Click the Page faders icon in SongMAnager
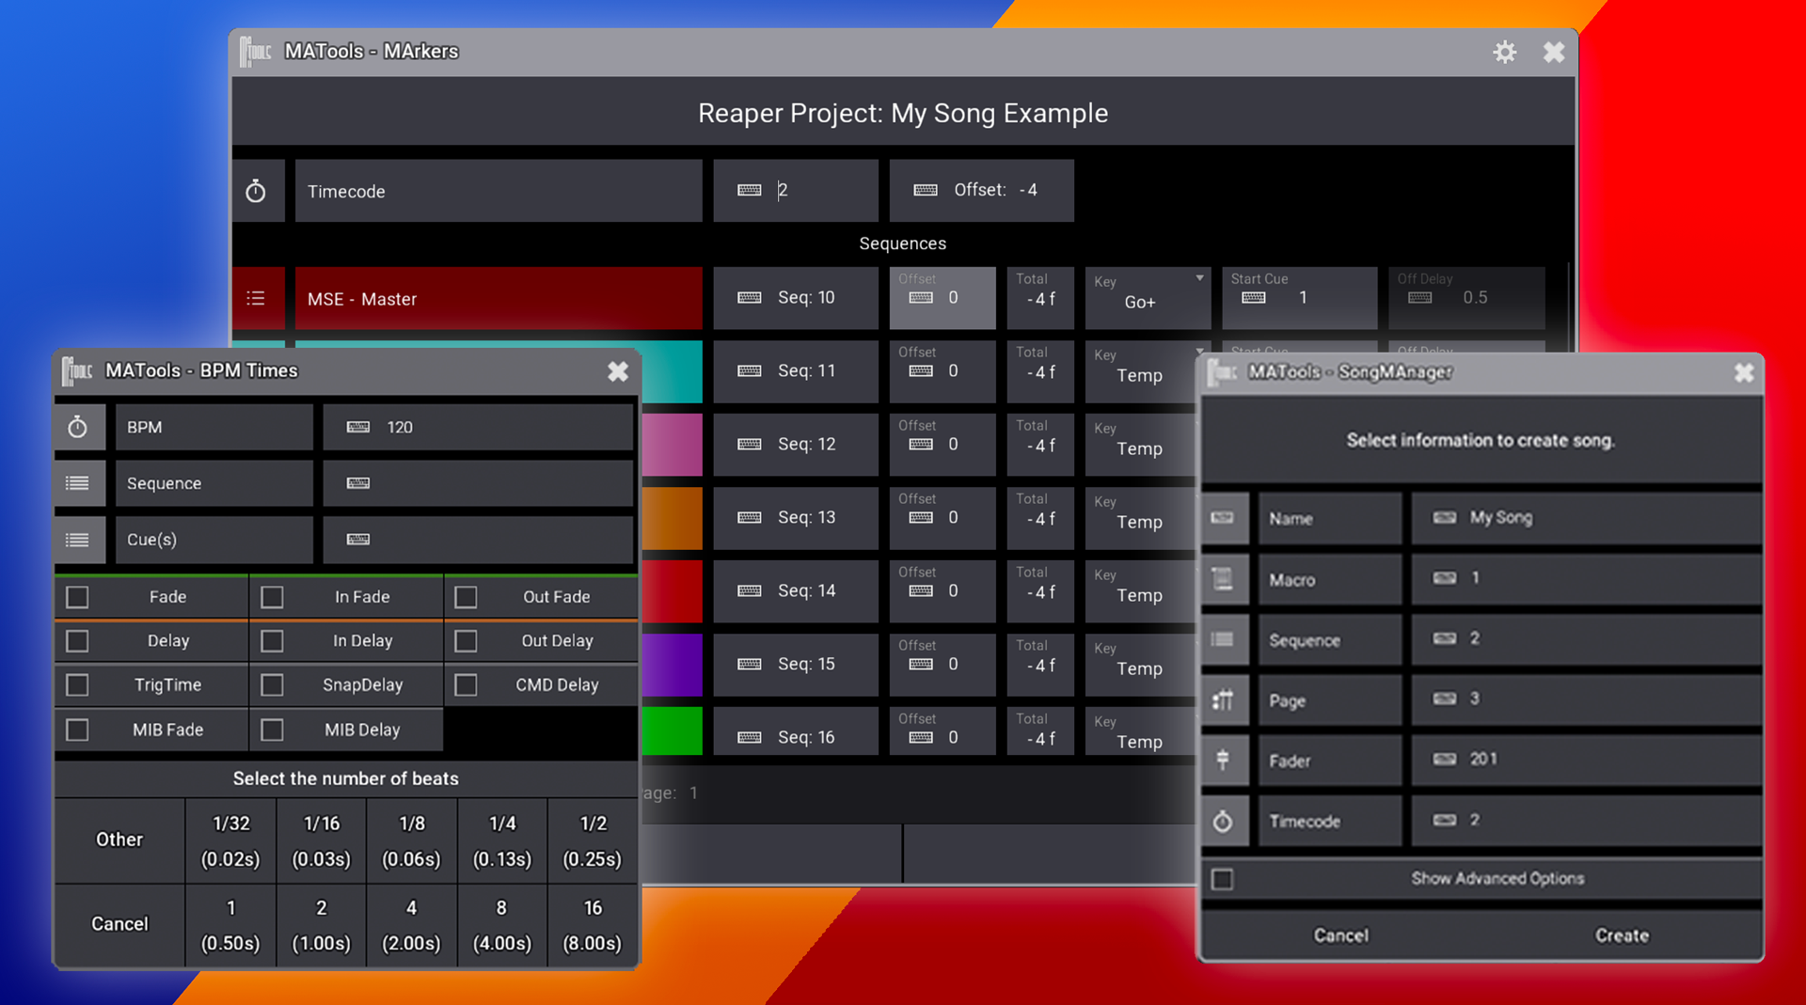The width and height of the screenshot is (1806, 1005). coord(1223,700)
